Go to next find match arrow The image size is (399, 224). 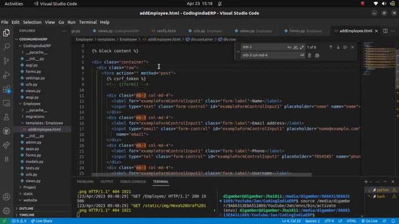point(338,47)
